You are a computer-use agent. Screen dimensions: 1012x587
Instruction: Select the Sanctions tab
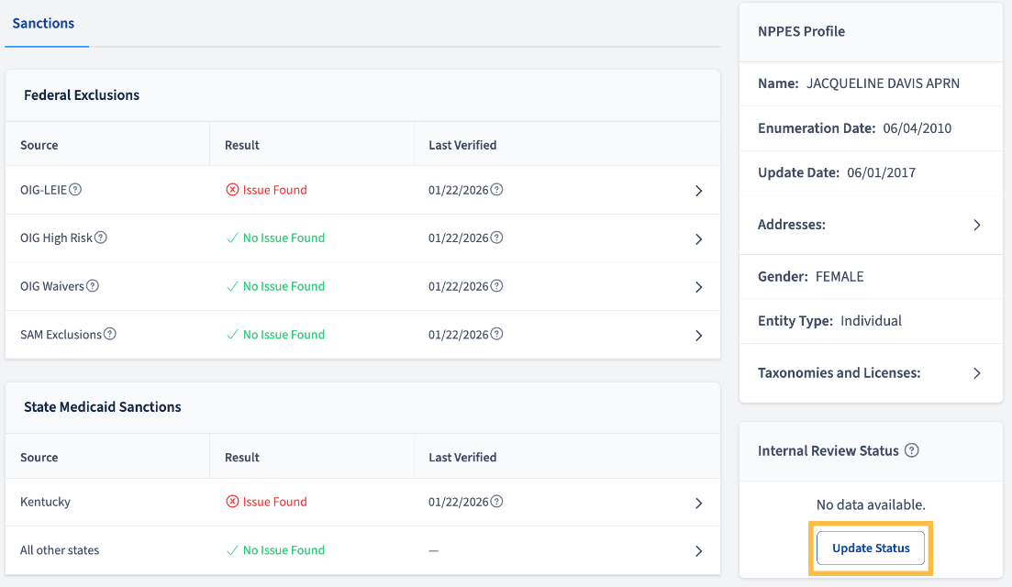(43, 23)
